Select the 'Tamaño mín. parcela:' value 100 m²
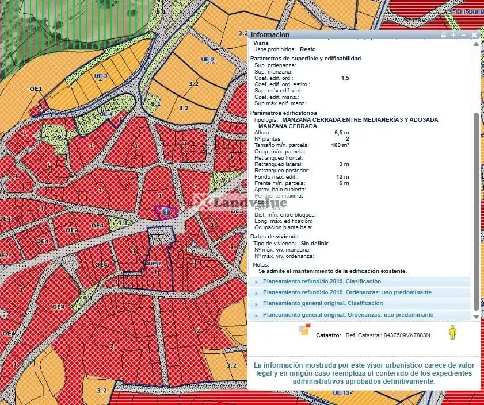This screenshot has width=484, height=405. point(340,145)
